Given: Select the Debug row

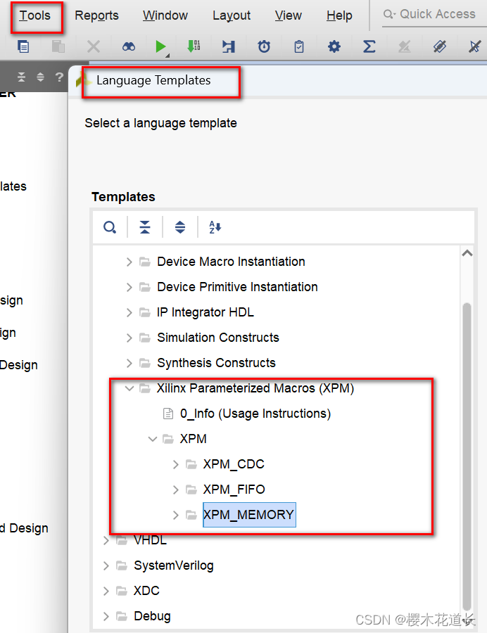Looking at the screenshot, I should click(152, 616).
